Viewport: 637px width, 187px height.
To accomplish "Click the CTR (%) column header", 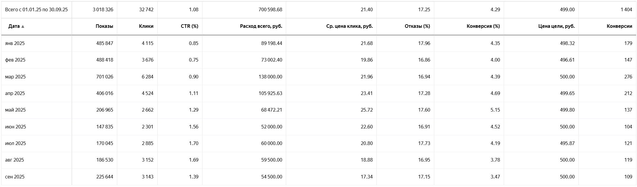I will (189, 26).
